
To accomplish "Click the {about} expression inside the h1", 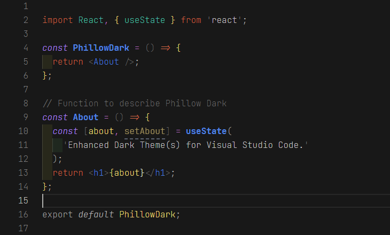I will coord(127,173).
